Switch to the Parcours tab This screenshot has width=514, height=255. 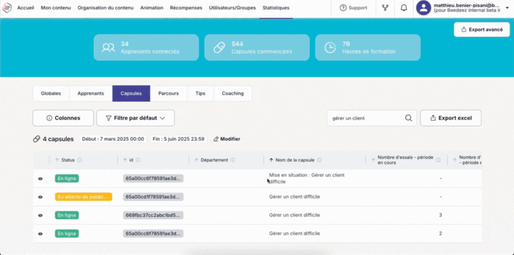168,94
